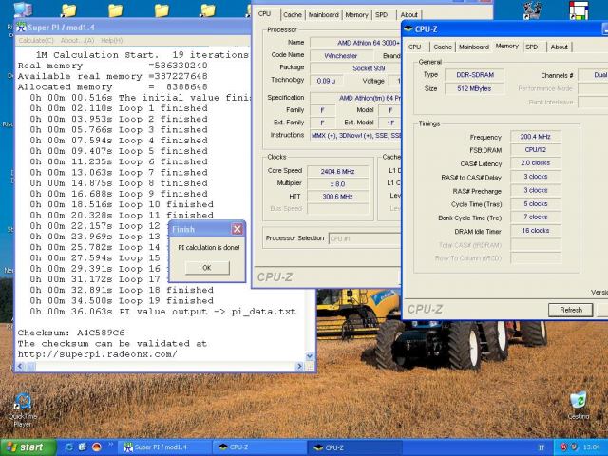Open the Cestino recycle bin icon
This screenshot has height=456, width=608.
[x=578, y=400]
